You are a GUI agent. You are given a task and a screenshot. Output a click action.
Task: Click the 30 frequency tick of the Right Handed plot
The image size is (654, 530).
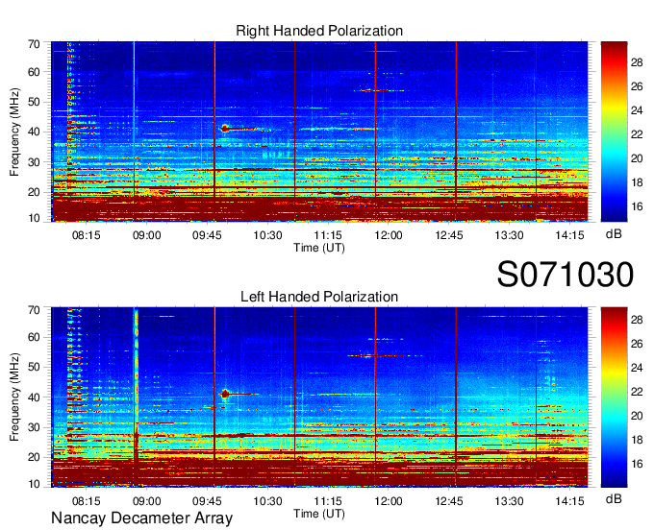[x=34, y=162]
